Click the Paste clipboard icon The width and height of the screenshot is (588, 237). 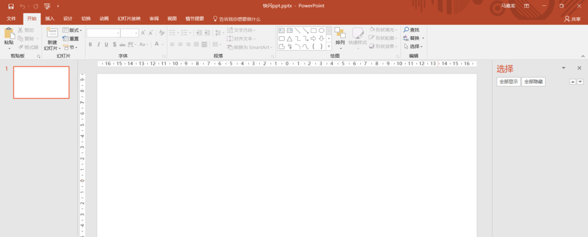9,34
